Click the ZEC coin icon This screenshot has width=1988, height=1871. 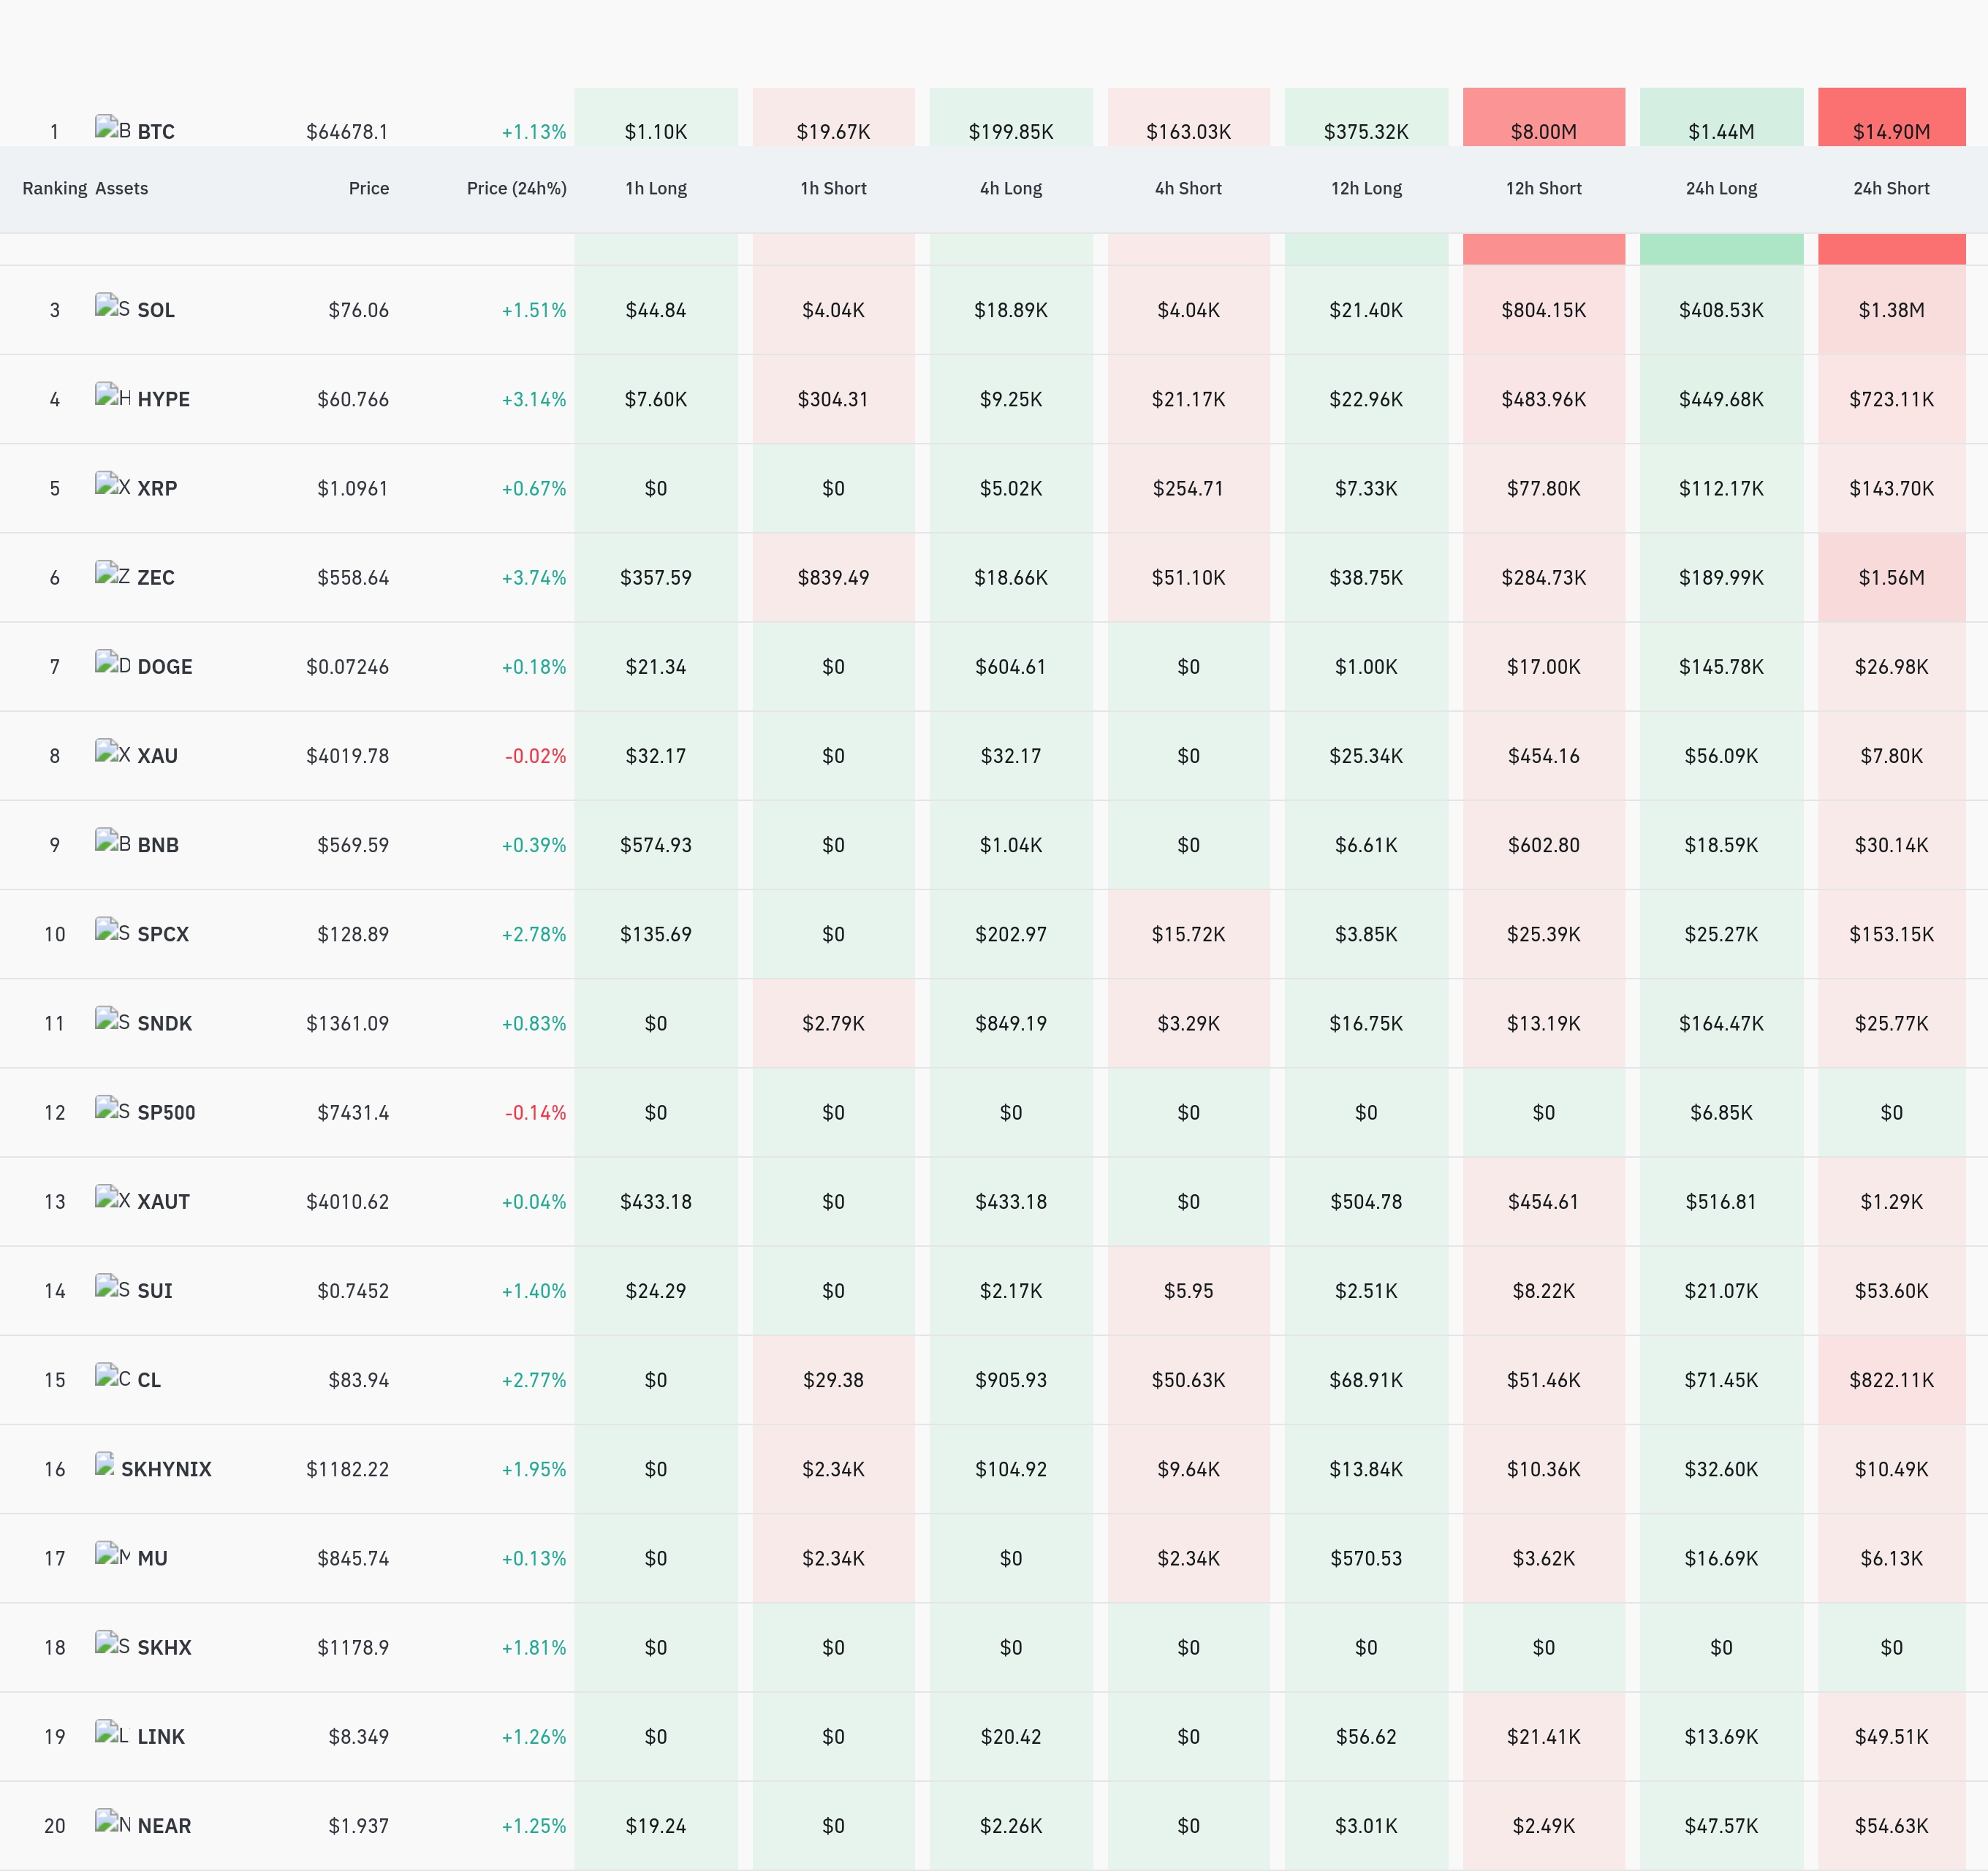(112, 574)
